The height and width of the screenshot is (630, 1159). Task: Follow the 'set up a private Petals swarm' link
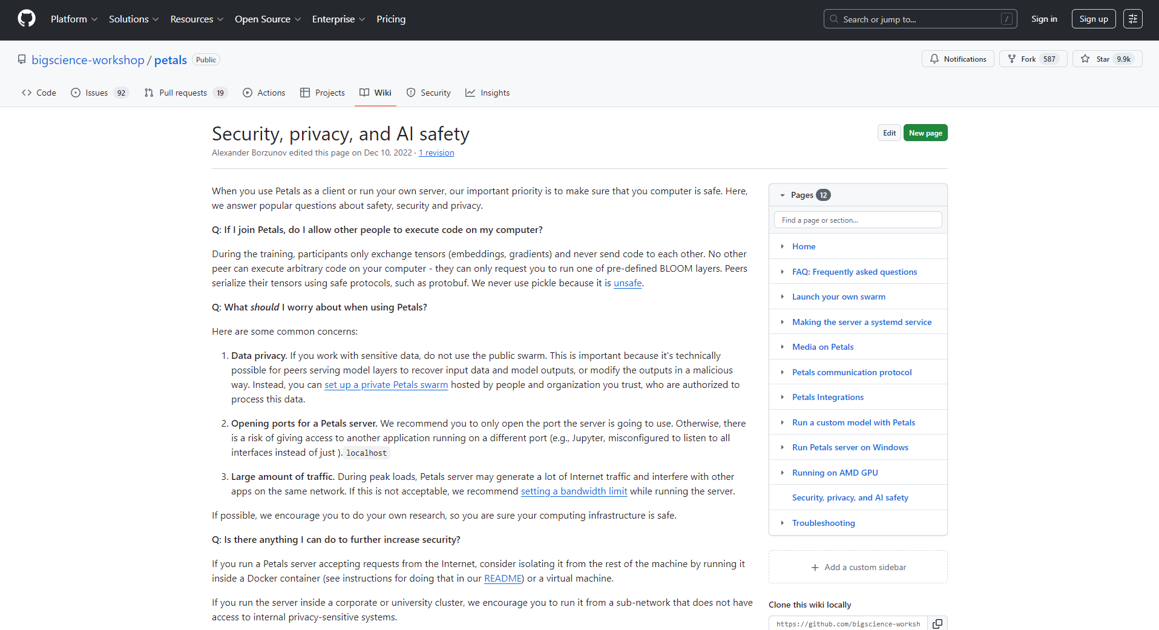point(386,385)
